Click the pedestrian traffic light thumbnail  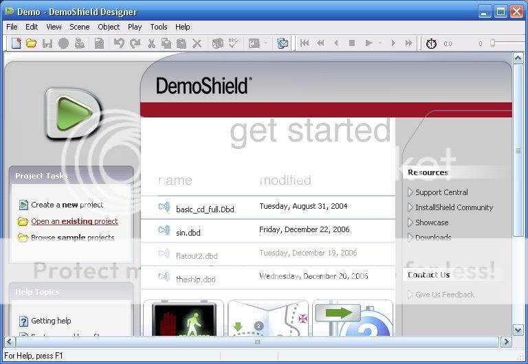point(184,320)
